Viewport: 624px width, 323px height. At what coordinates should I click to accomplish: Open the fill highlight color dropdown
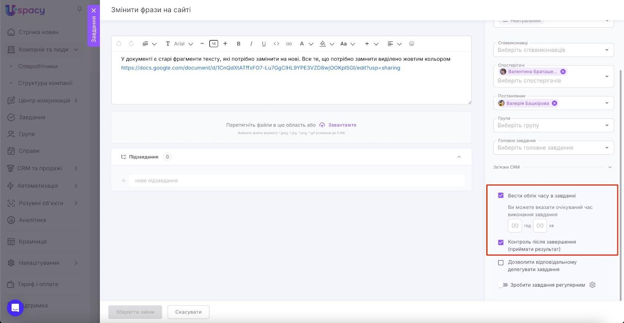(x=327, y=44)
